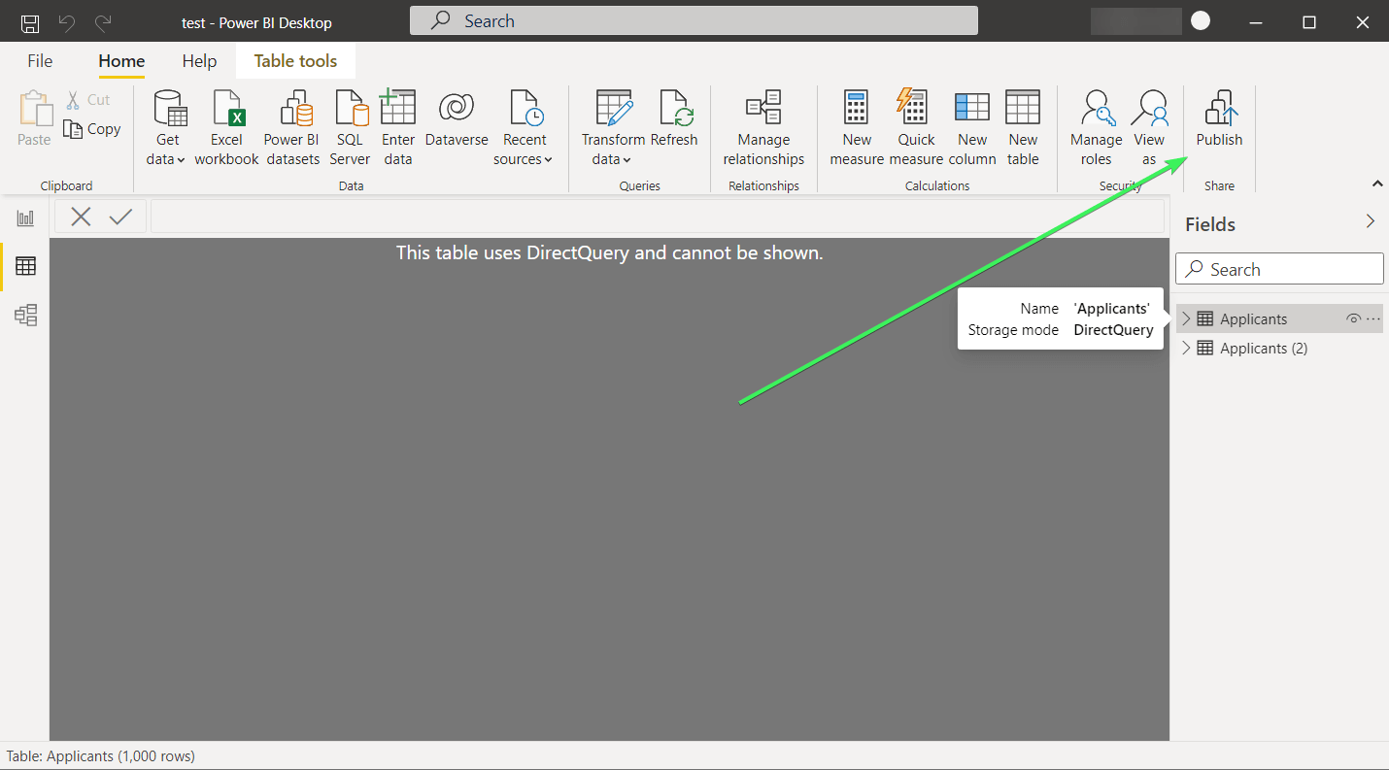Image resolution: width=1389 pixels, height=770 pixels.
Task: Expand the Applicants table
Action: point(1185,318)
